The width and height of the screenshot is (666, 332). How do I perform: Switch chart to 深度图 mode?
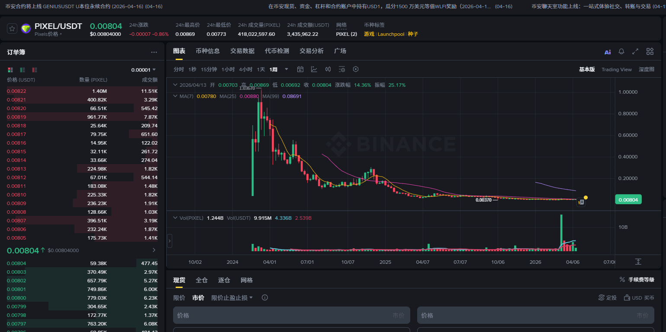click(x=647, y=70)
